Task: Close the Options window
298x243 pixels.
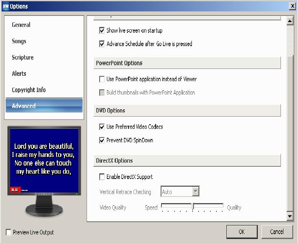Action: tap(292, 6)
